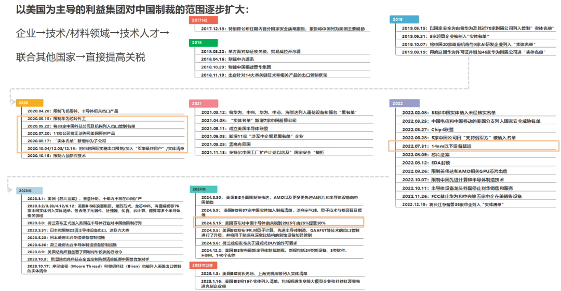
Task: Select the 2018.11.19 export control framework entry
Action: pyautogui.click(x=264, y=75)
